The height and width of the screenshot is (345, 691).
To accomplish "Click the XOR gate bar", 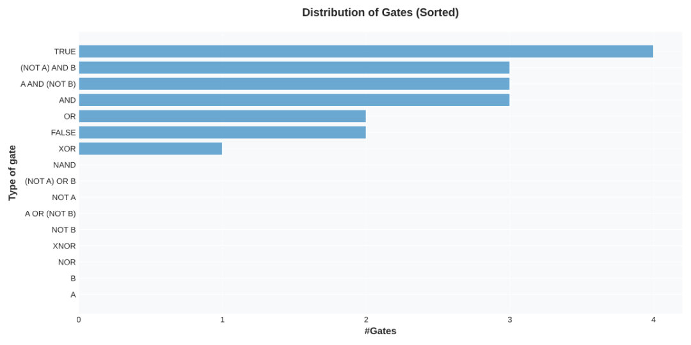I will pos(150,149).
